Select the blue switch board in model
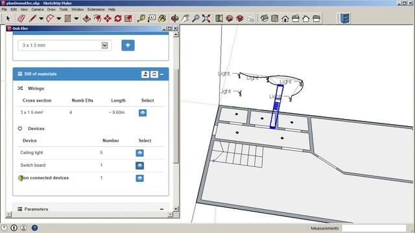 pyautogui.click(x=276, y=107)
